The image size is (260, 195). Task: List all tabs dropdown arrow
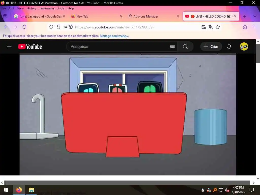[x=255, y=17]
